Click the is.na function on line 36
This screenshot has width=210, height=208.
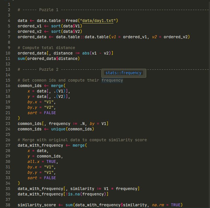(x=74, y=194)
